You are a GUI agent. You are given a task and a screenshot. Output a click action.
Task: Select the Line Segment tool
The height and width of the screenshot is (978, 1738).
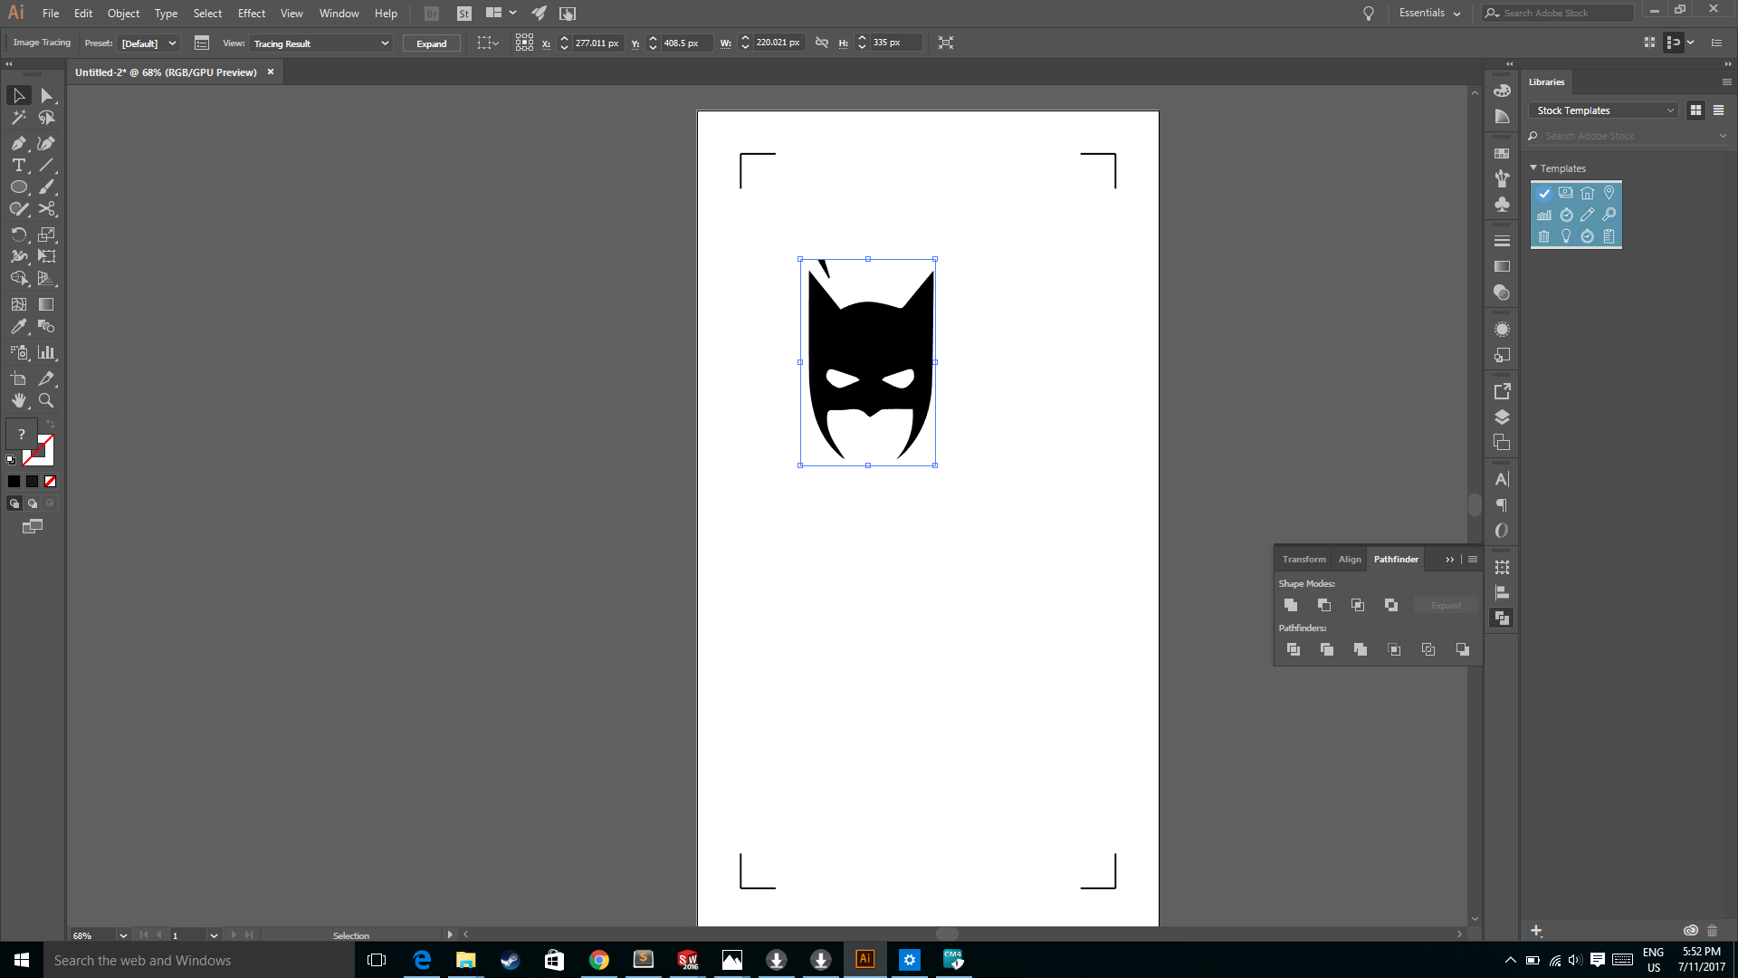pos(46,165)
